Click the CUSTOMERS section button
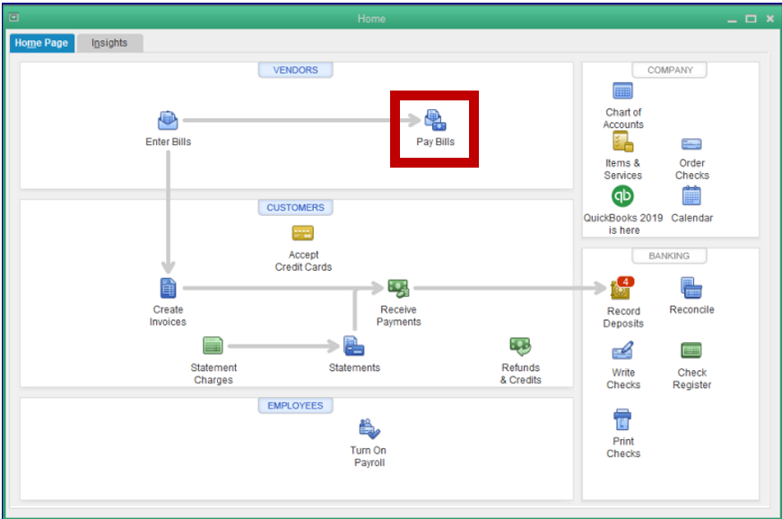 point(295,207)
